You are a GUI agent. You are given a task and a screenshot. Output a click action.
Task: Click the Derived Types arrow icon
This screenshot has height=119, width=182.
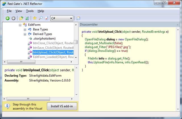[x=30, y=34]
